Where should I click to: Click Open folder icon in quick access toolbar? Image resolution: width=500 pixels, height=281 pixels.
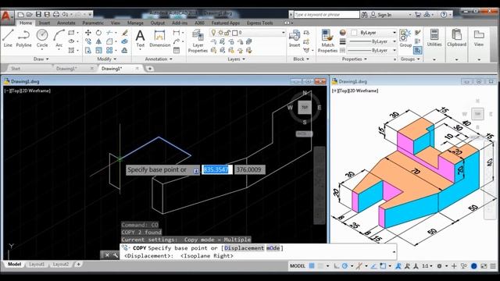pyautogui.click(x=30, y=14)
